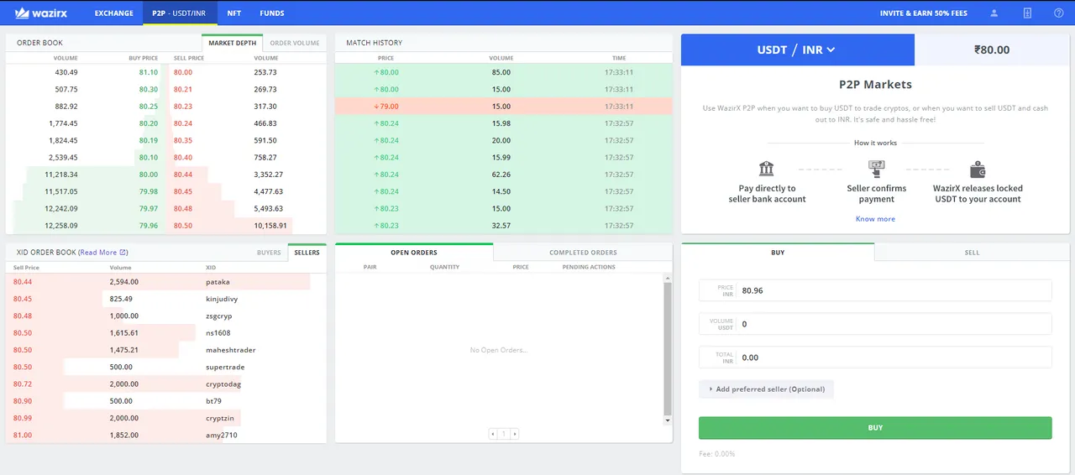Viewport: 1075px width, 475px height.
Task: Click the ₹80.00 price display
Action: tap(992, 50)
